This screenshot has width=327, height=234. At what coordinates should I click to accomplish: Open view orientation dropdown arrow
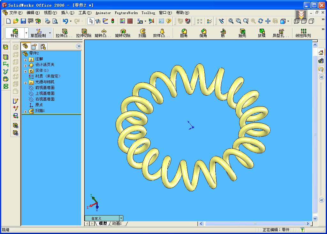288,21
